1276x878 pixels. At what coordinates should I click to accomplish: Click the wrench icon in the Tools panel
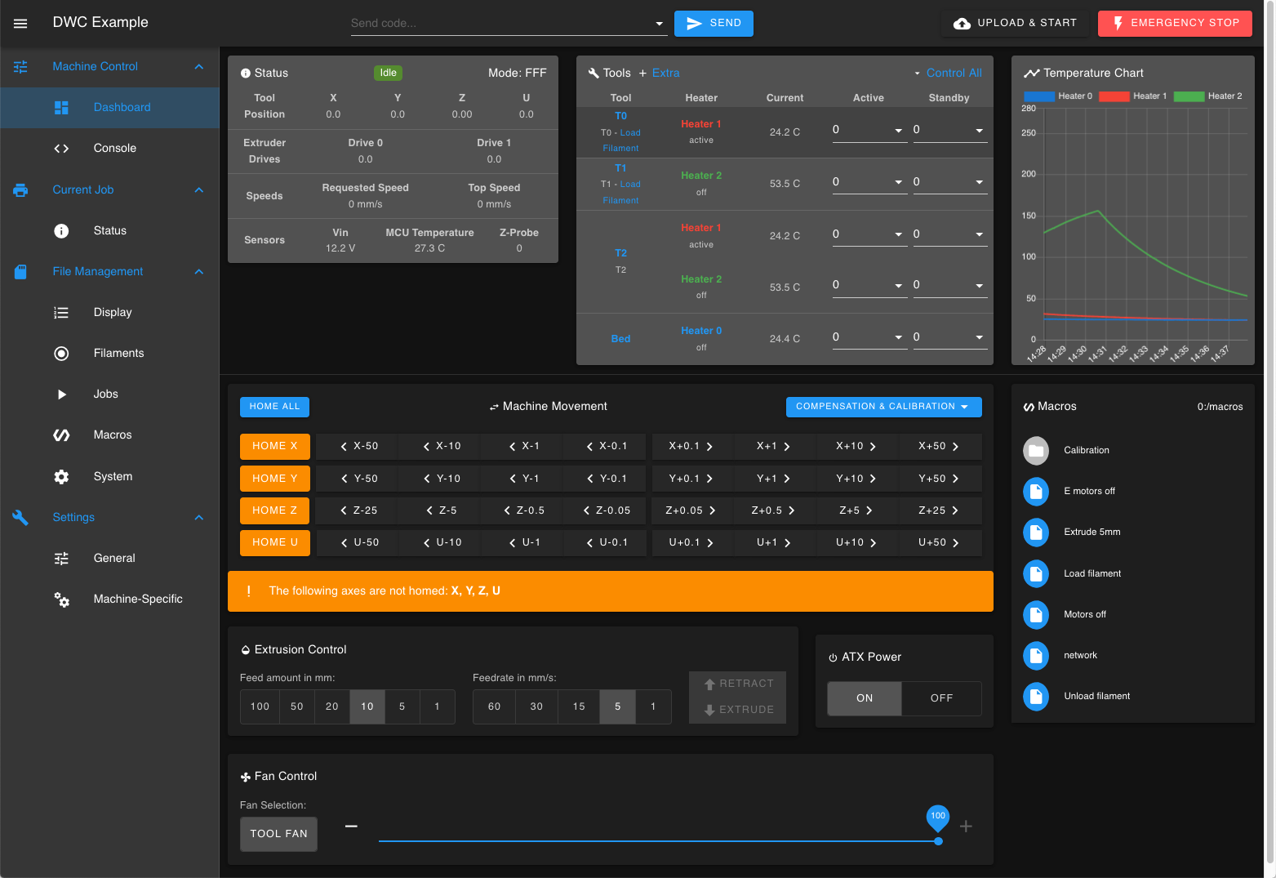594,72
